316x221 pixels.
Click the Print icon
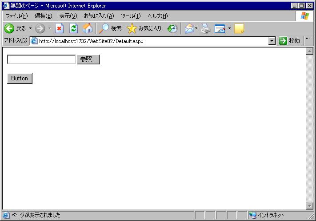(x=206, y=28)
